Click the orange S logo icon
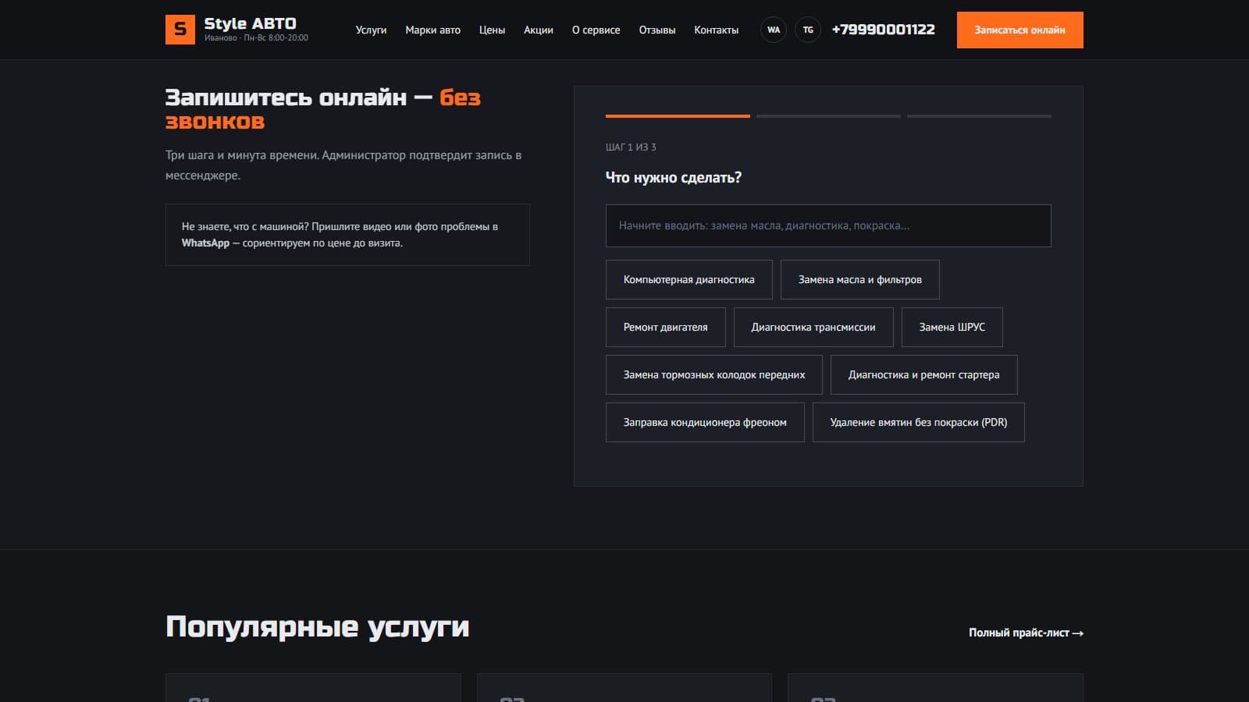1249x702 pixels. 180,30
